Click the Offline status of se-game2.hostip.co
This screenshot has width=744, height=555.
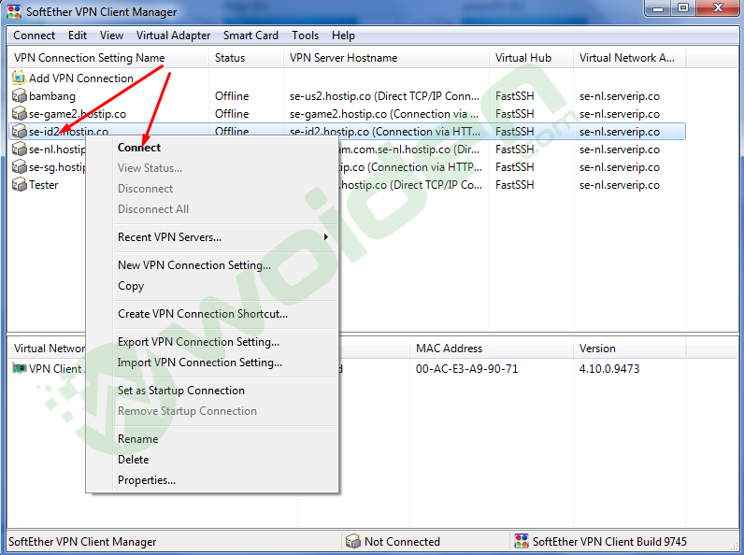click(x=232, y=114)
